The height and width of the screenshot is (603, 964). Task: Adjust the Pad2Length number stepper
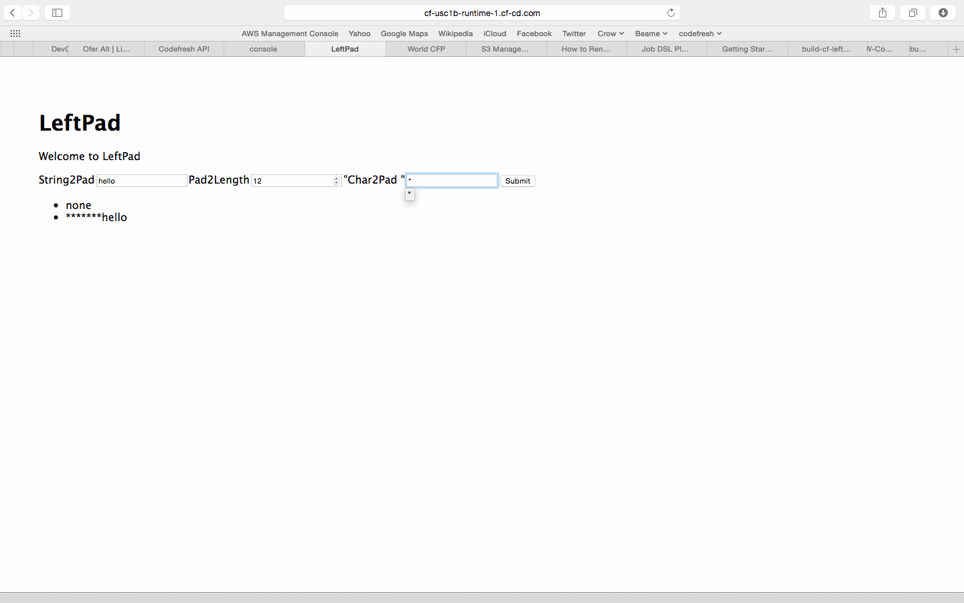tap(336, 181)
